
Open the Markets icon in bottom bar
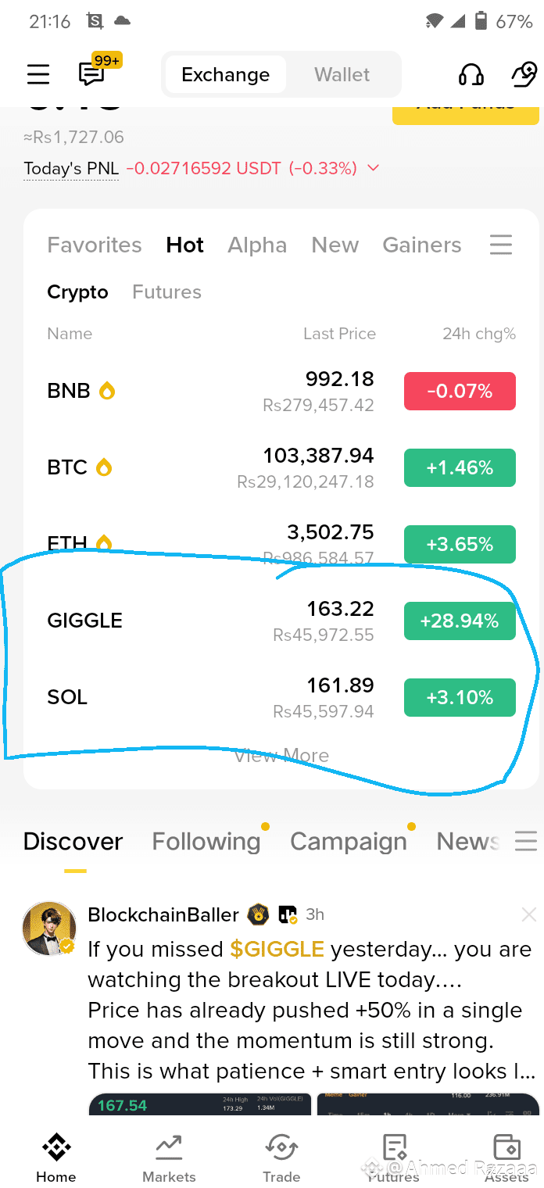169,1147
